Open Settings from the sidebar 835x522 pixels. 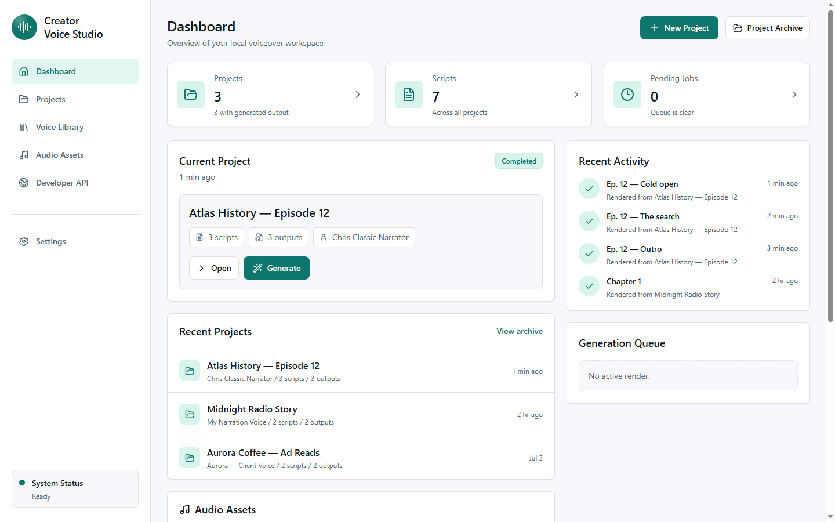pos(75,241)
